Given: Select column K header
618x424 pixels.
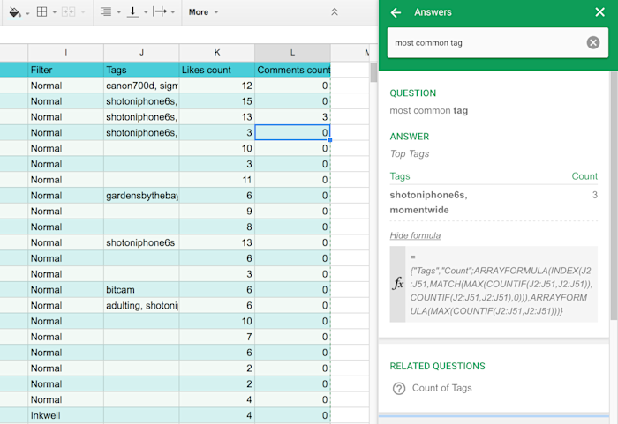Looking at the screenshot, I should [x=216, y=53].
